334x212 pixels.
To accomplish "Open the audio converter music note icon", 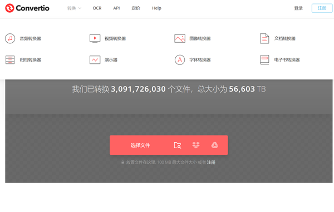I will [x=10, y=38].
